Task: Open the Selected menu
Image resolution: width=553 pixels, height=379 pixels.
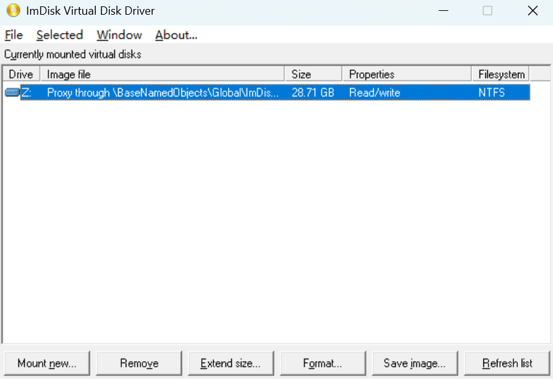Action: tap(59, 35)
